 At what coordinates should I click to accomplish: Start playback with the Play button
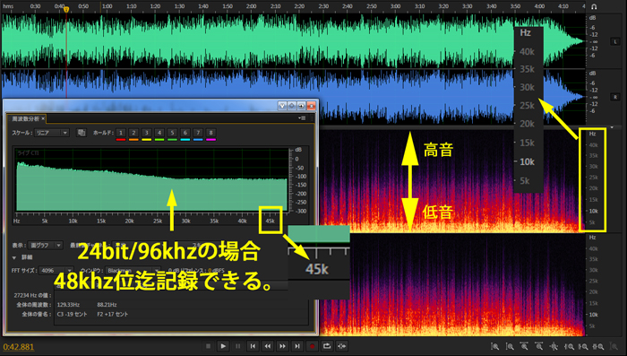223,346
